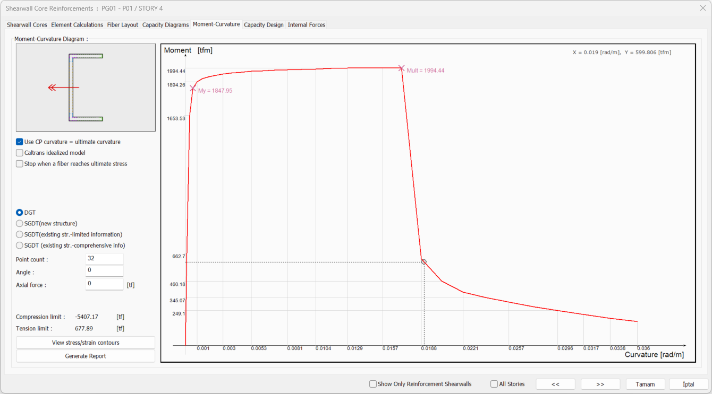Viewport: 712px width, 394px height.
Task: Switch to the Capacity Diagrams tab
Action: coord(165,25)
